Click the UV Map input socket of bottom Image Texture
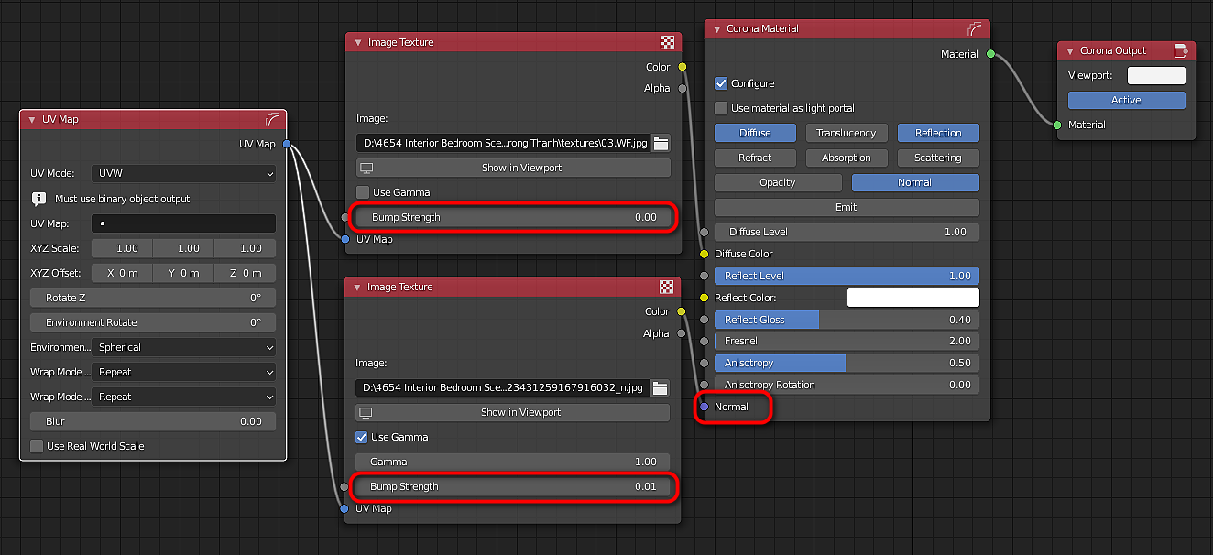This screenshot has height=555, width=1213. click(x=344, y=508)
